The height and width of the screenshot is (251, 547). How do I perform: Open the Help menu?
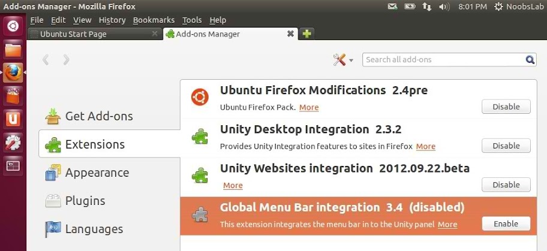click(x=218, y=20)
